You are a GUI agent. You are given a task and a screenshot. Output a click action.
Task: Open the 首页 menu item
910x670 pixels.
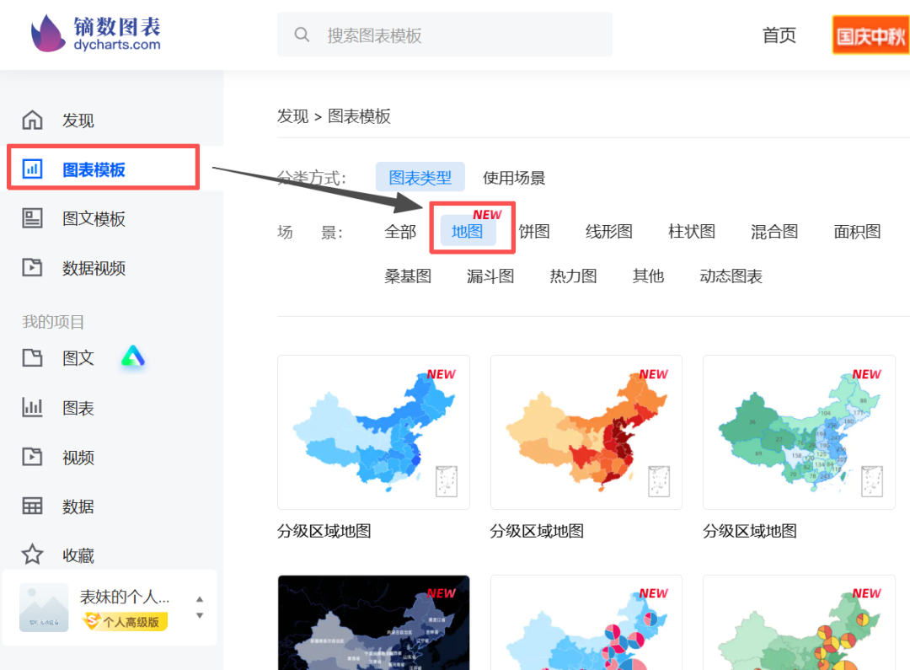tap(779, 35)
